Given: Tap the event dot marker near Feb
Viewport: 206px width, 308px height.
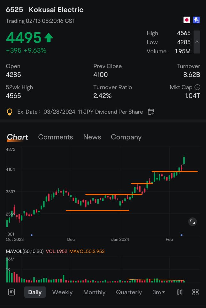Looking at the screenshot, I should pyautogui.click(x=181, y=235).
